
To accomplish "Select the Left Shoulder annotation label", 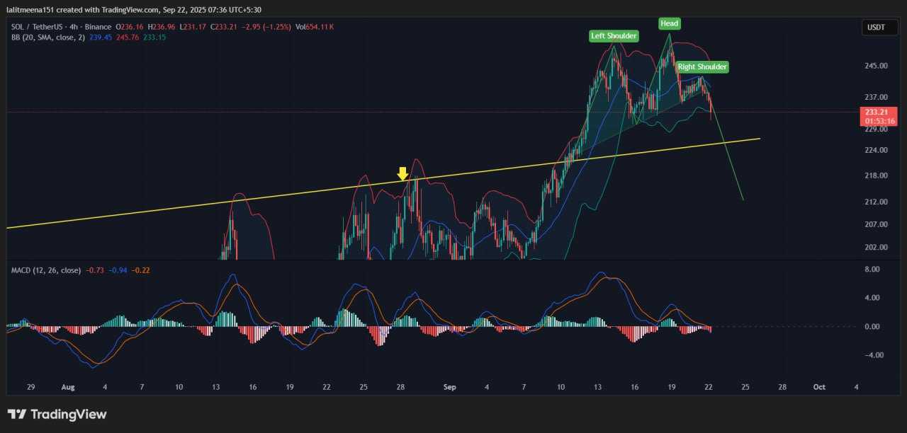I will point(614,36).
